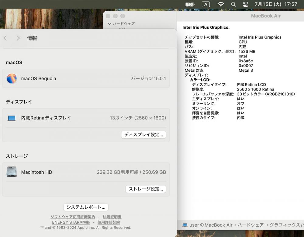Click the macOS Sequoia name label
This screenshot has width=304, height=237.
coord(39,78)
